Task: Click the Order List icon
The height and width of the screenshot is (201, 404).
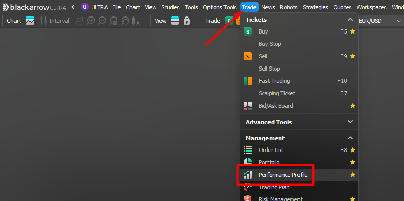Action: click(248, 150)
